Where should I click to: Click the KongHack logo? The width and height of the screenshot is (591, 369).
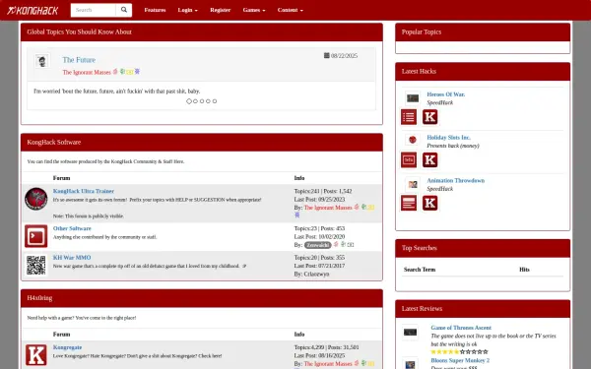[x=33, y=10]
